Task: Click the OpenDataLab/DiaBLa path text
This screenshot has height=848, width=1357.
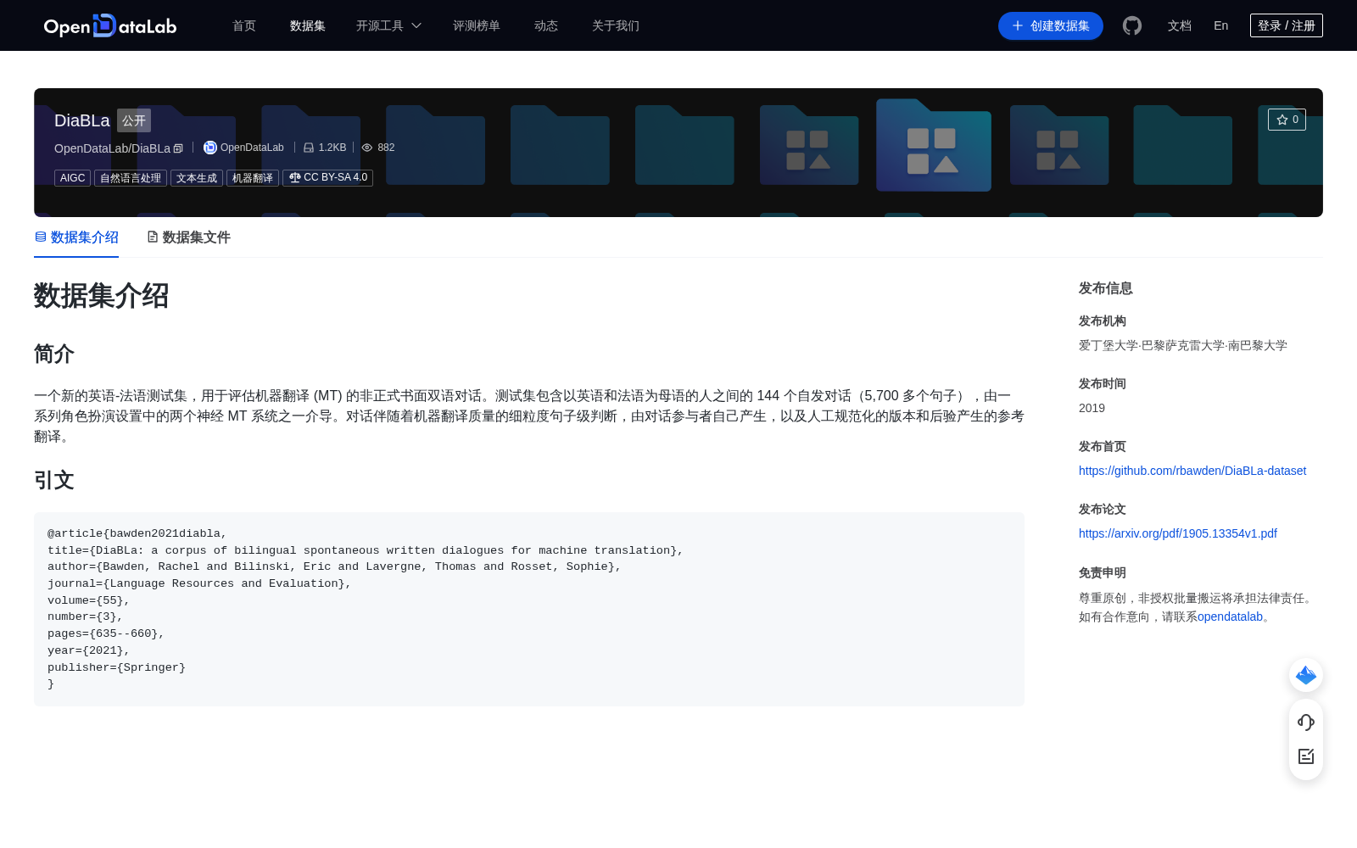Action: (x=112, y=148)
